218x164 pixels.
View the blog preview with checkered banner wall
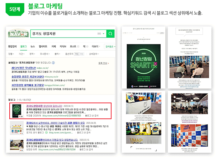coord(189,122)
